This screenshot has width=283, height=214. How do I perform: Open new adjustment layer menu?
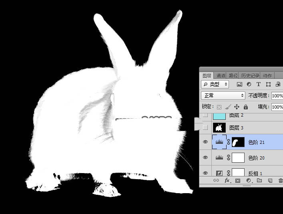(x=249, y=181)
